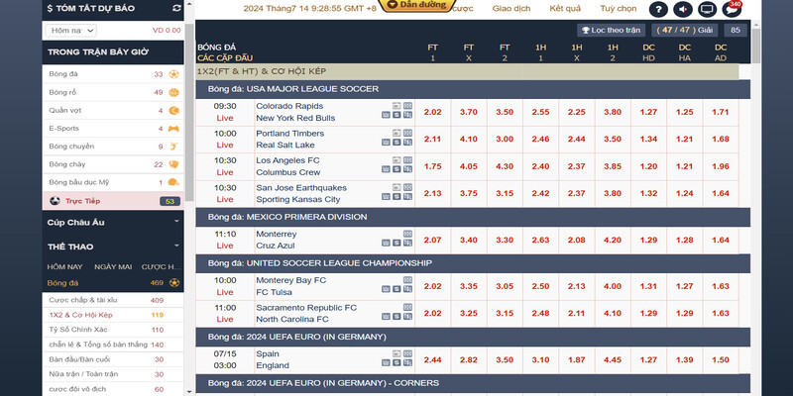Screen dimensions: 793x396
Task: Click soccer ball icon beside Bóng đá 33
Action: point(173,74)
